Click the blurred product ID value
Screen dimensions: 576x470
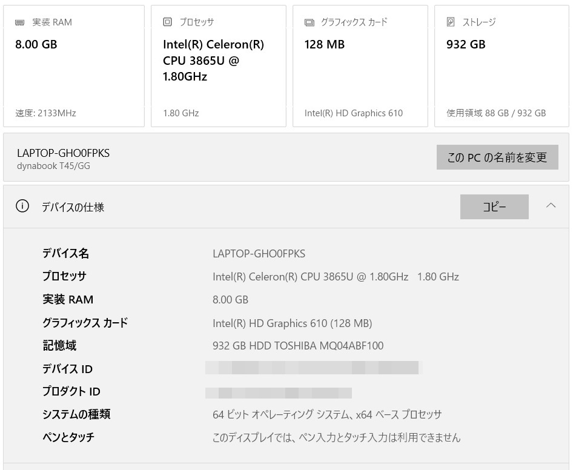279,392
